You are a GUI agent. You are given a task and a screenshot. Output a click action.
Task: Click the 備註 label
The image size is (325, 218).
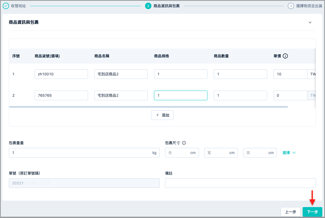click(169, 173)
